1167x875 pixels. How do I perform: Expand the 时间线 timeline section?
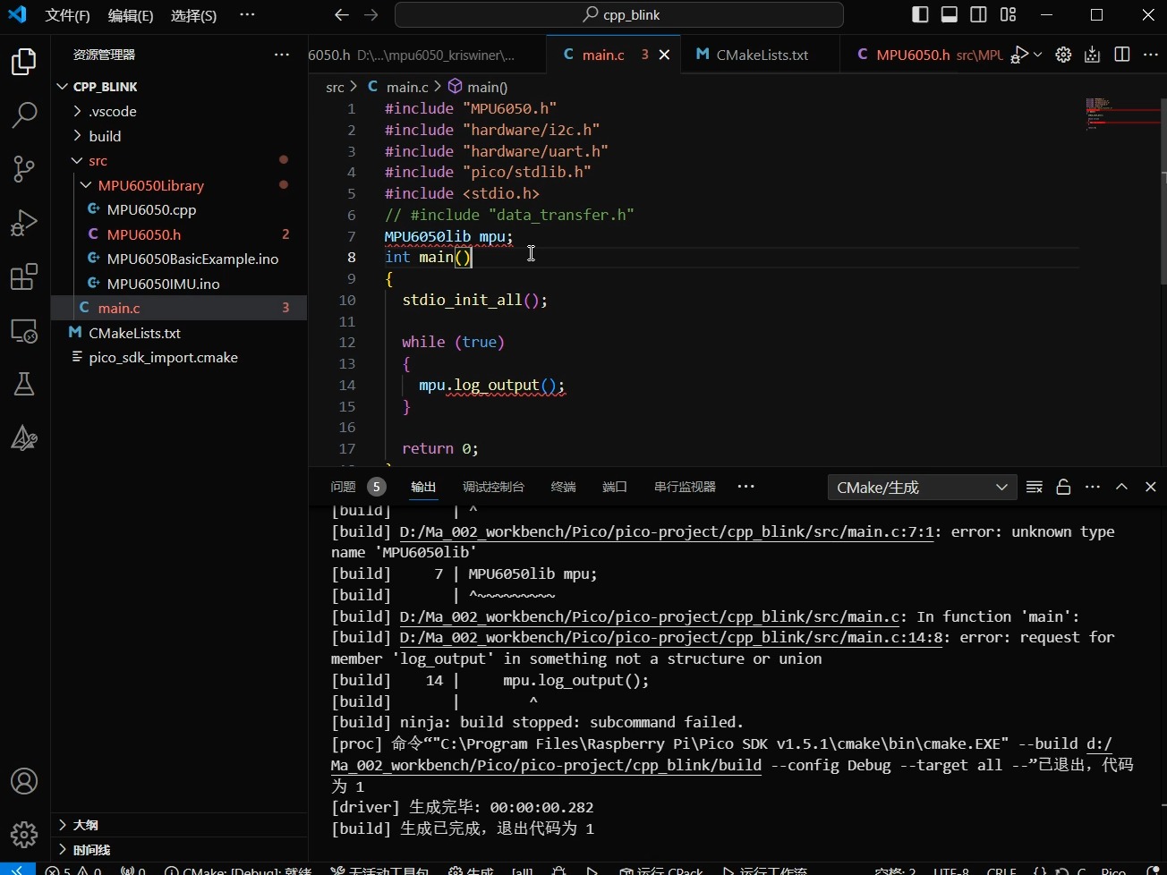[179, 850]
